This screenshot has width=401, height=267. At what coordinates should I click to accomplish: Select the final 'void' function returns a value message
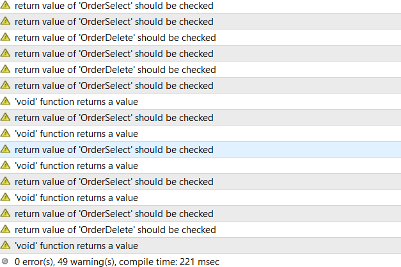click(77, 246)
